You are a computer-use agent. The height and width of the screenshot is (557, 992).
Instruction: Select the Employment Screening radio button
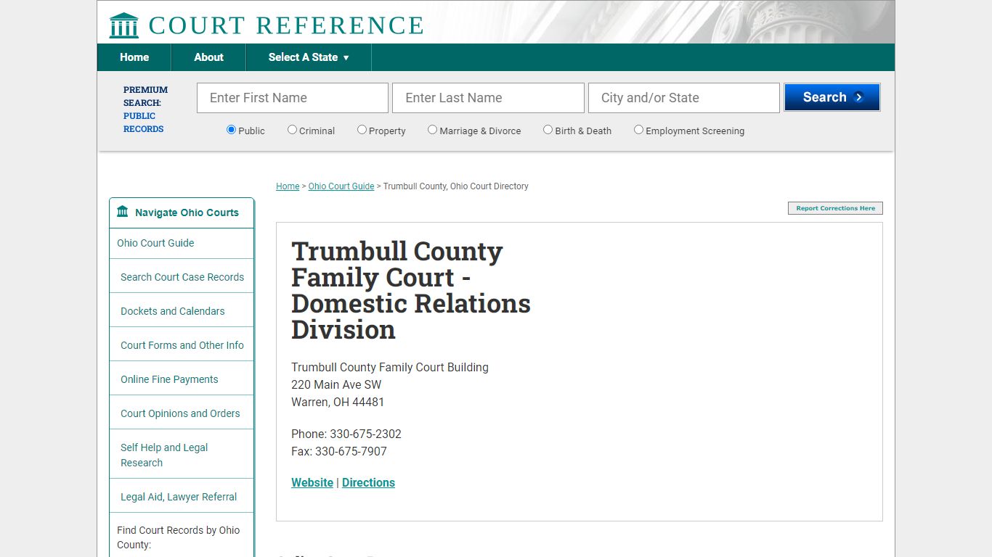point(638,130)
